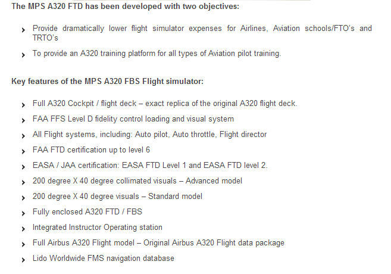The width and height of the screenshot is (391, 274).
Task: Click the text 'Fully enclosed A320 FTD / FBS'
Action: [x=87, y=211]
